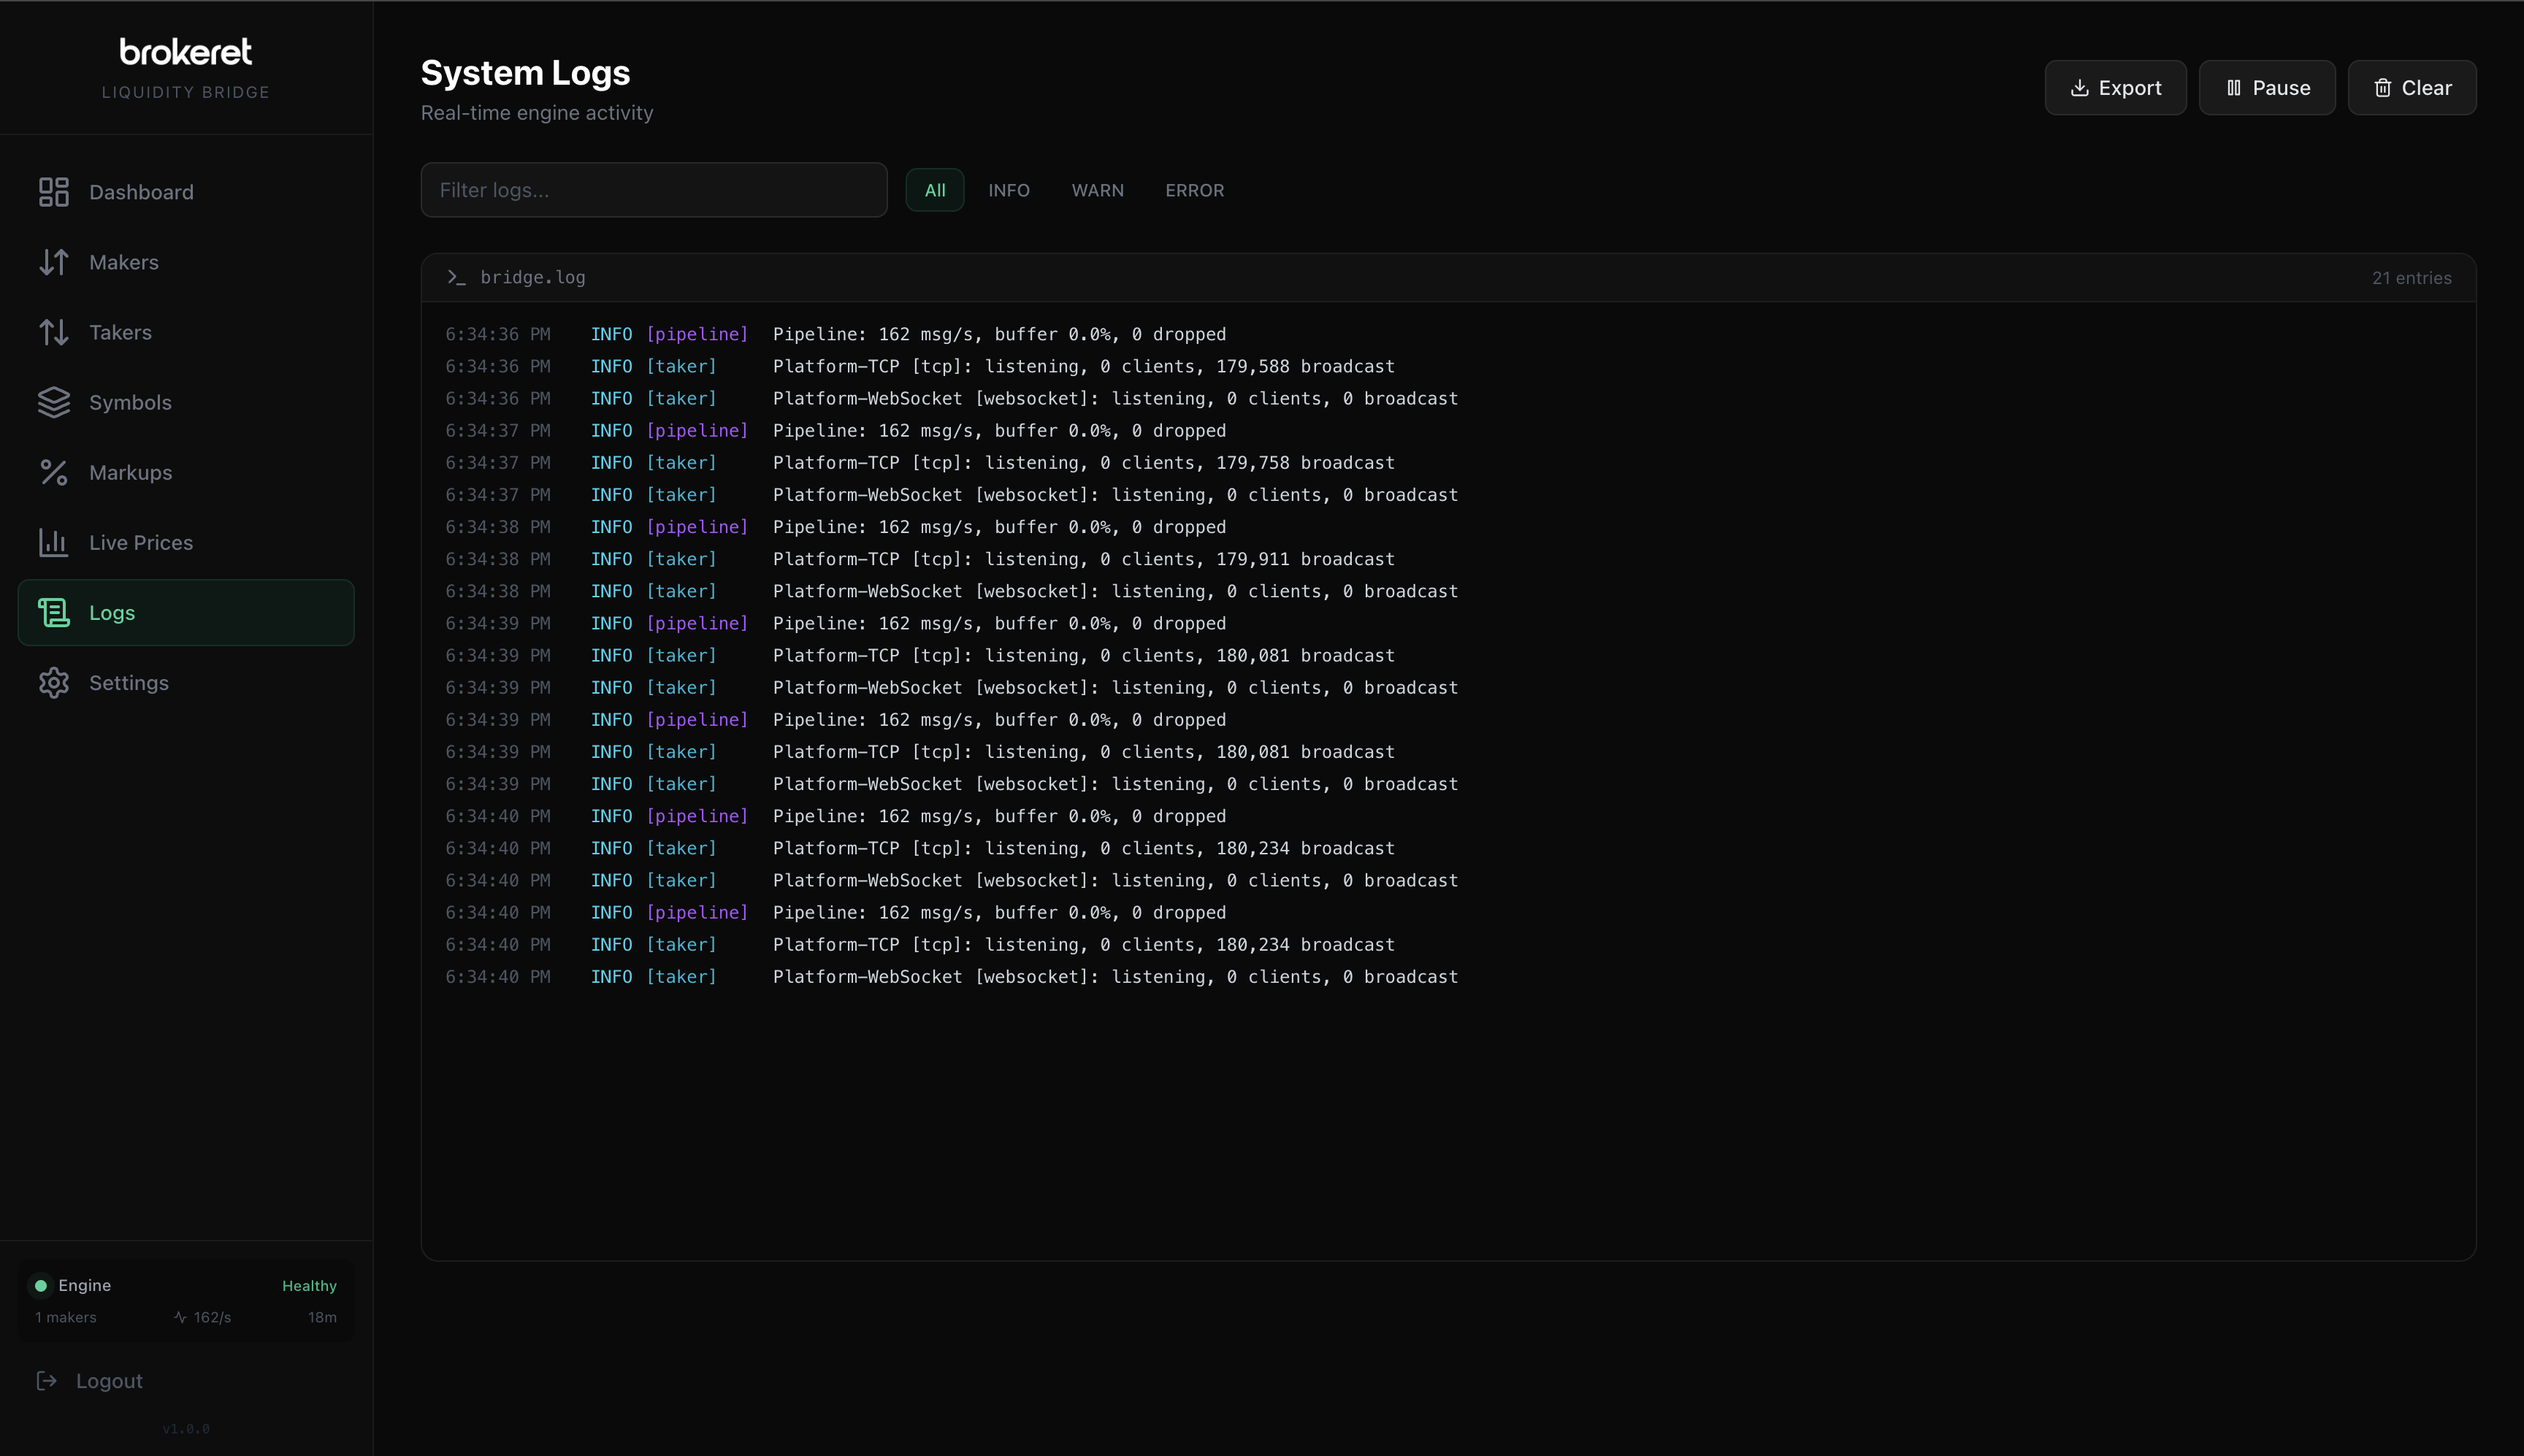The image size is (2524, 1456).
Task: Click inside the Filter logs input field
Action: coord(653,189)
